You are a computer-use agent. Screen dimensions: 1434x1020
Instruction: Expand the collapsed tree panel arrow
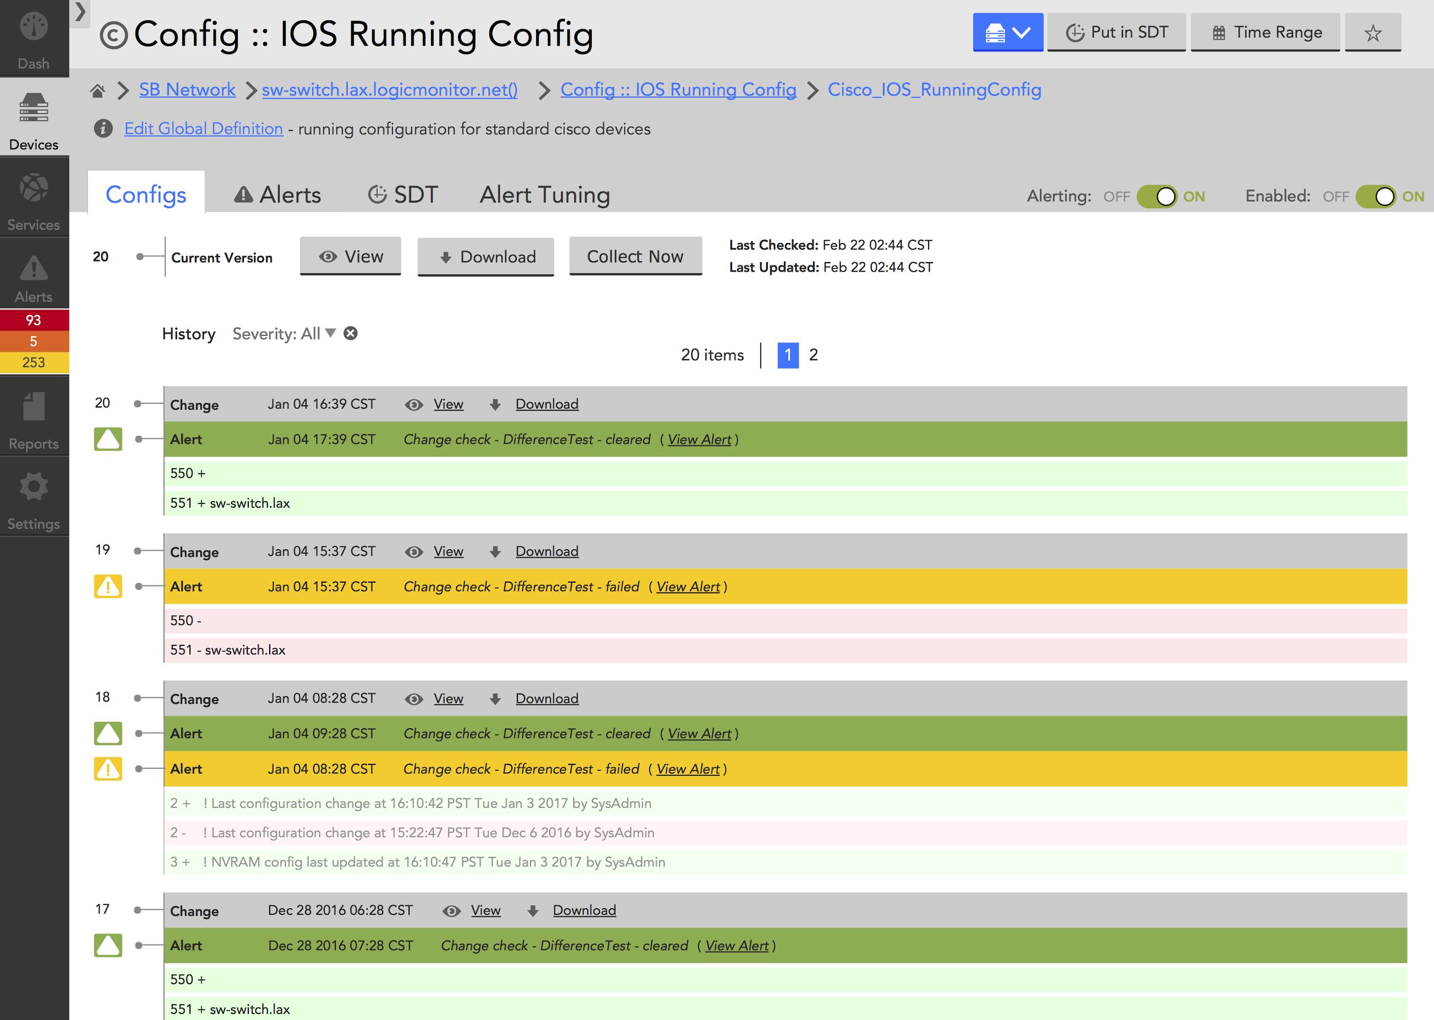(x=80, y=12)
